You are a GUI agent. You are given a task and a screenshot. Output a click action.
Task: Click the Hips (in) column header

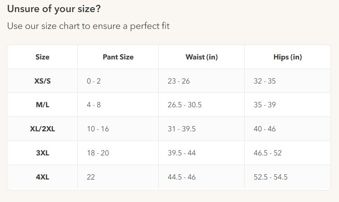[x=287, y=57]
